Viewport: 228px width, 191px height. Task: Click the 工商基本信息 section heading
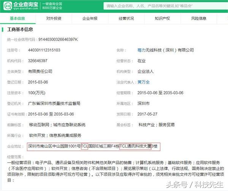(20, 30)
